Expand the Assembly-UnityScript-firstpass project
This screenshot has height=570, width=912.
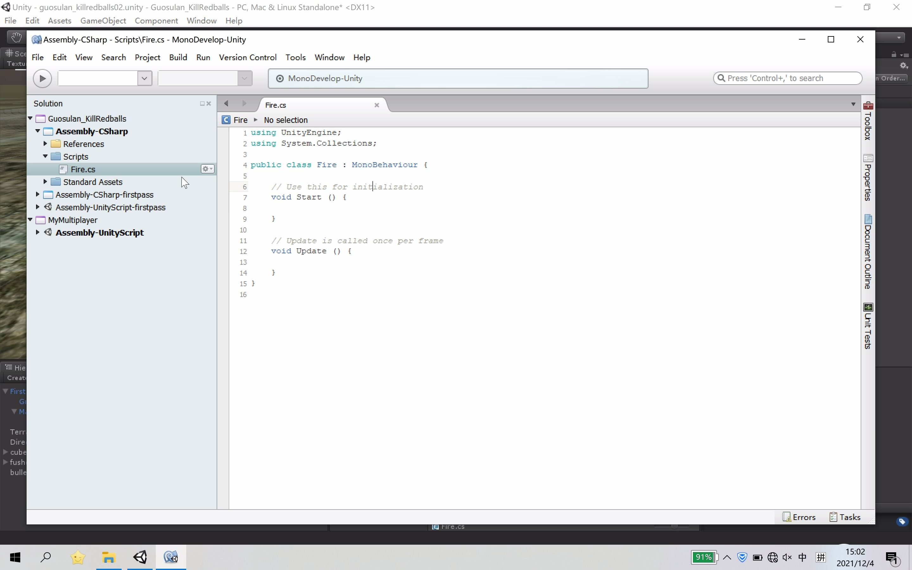38,207
